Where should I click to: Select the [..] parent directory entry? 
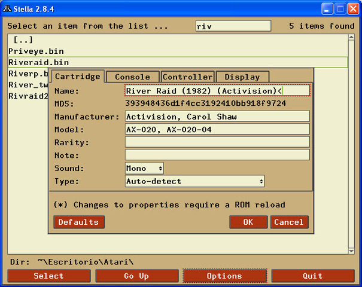(x=23, y=39)
